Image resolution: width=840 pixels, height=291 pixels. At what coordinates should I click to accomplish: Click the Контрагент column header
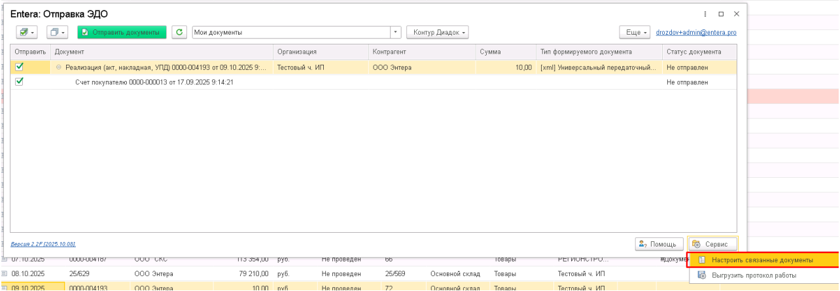[x=422, y=52]
